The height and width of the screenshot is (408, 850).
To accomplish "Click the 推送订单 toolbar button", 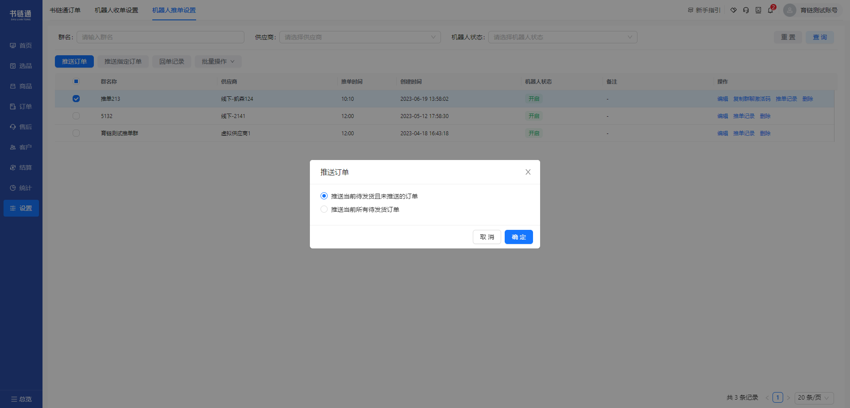I will tap(74, 61).
